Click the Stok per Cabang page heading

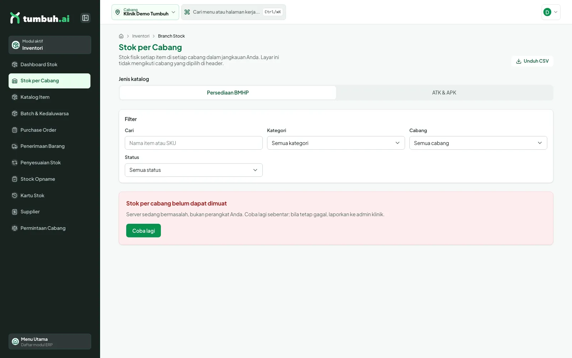pos(150,47)
